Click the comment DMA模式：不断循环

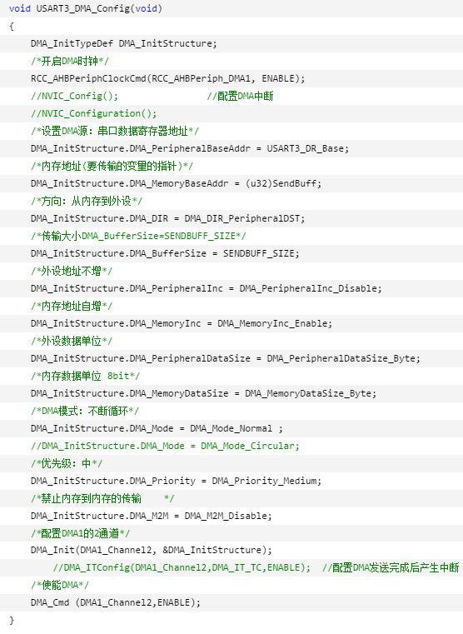[85, 412]
